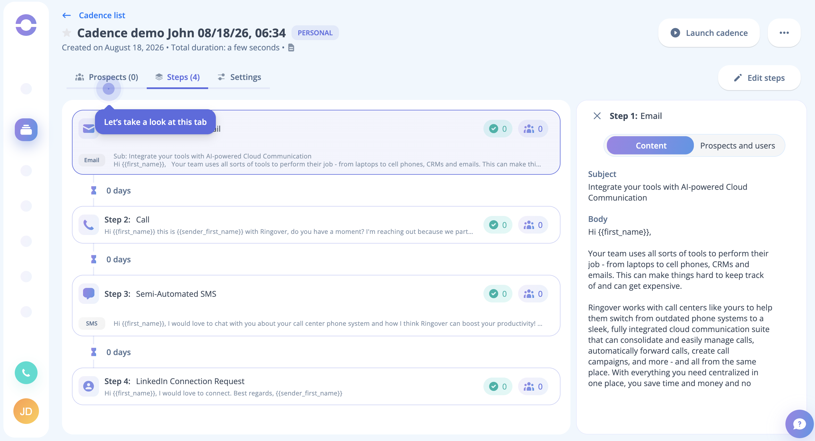This screenshot has width=815, height=441.
Task: Open the Cadence section in sidebar
Action: pyautogui.click(x=26, y=129)
